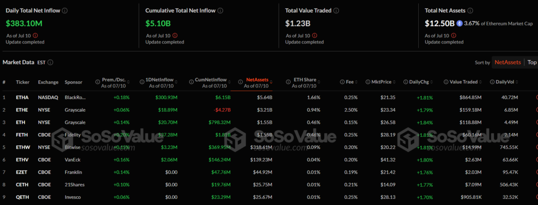Click info icon in CumNetInflow column header
The height and width of the screenshot is (205, 538).
(x=191, y=82)
